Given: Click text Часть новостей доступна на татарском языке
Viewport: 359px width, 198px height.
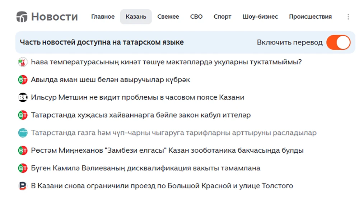Looking at the screenshot, I should [102, 42].
